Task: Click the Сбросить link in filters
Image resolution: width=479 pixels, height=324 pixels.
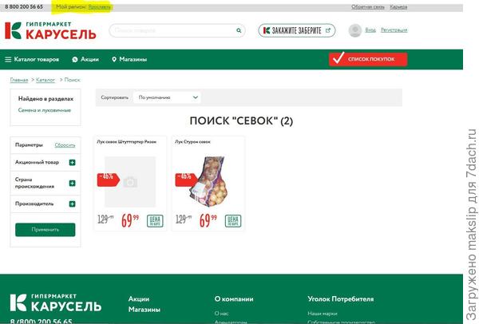Action: (x=65, y=145)
